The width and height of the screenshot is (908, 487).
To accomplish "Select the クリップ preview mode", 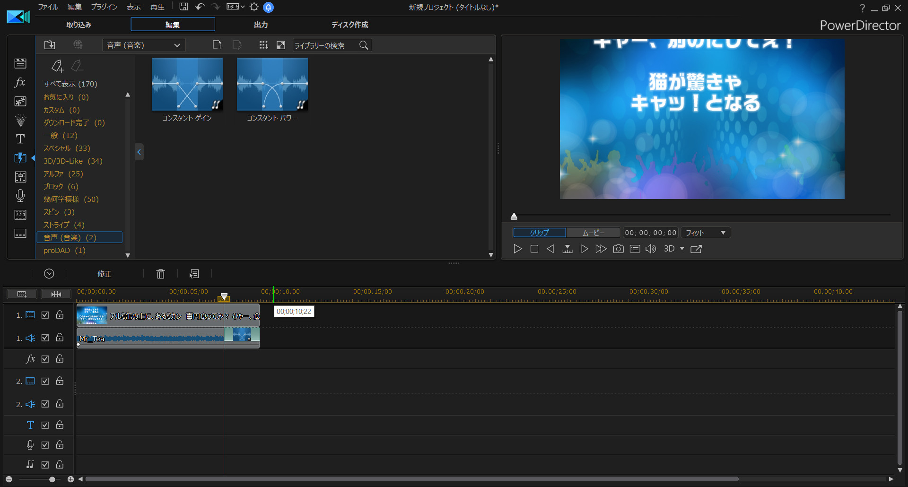I will (540, 233).
